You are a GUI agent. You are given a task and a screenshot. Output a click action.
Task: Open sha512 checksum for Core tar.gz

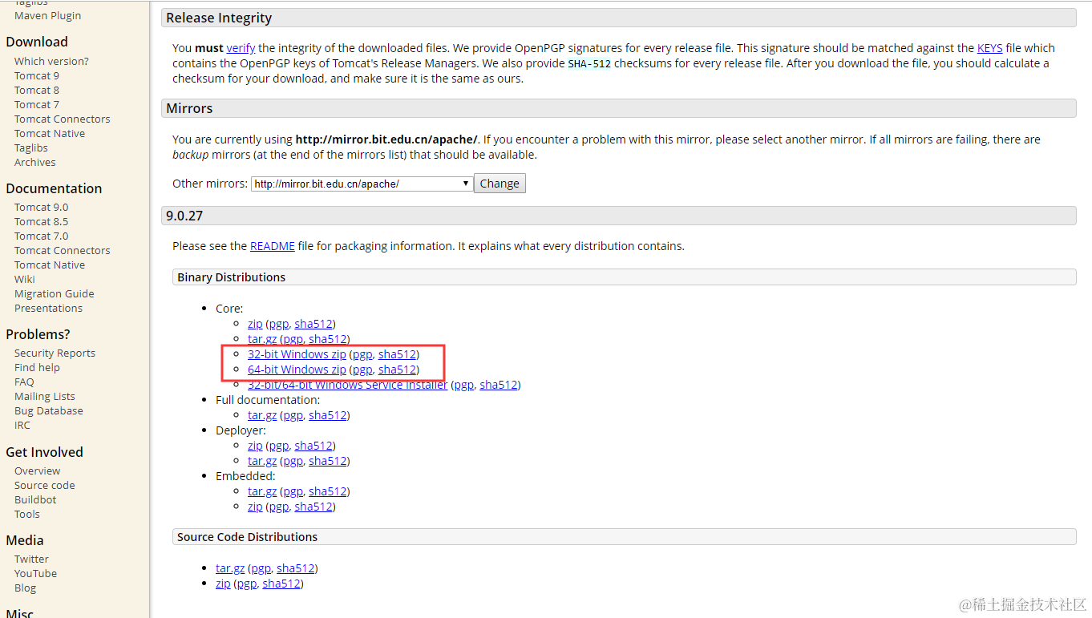(x=328, y=339)
